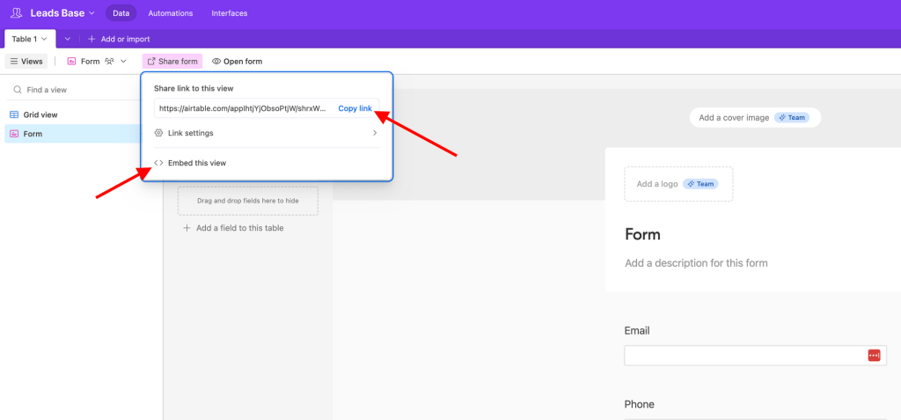The image size is (901, 420).
Task: Click Add a description for this form
Action: pyautogui.click(x=696, y=263)
